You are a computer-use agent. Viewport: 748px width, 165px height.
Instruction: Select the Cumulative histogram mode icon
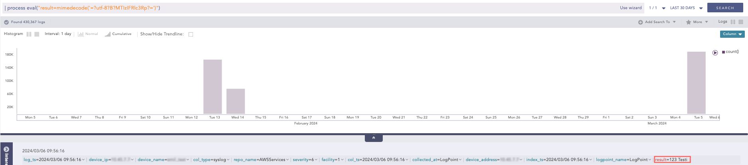[108, 34]
